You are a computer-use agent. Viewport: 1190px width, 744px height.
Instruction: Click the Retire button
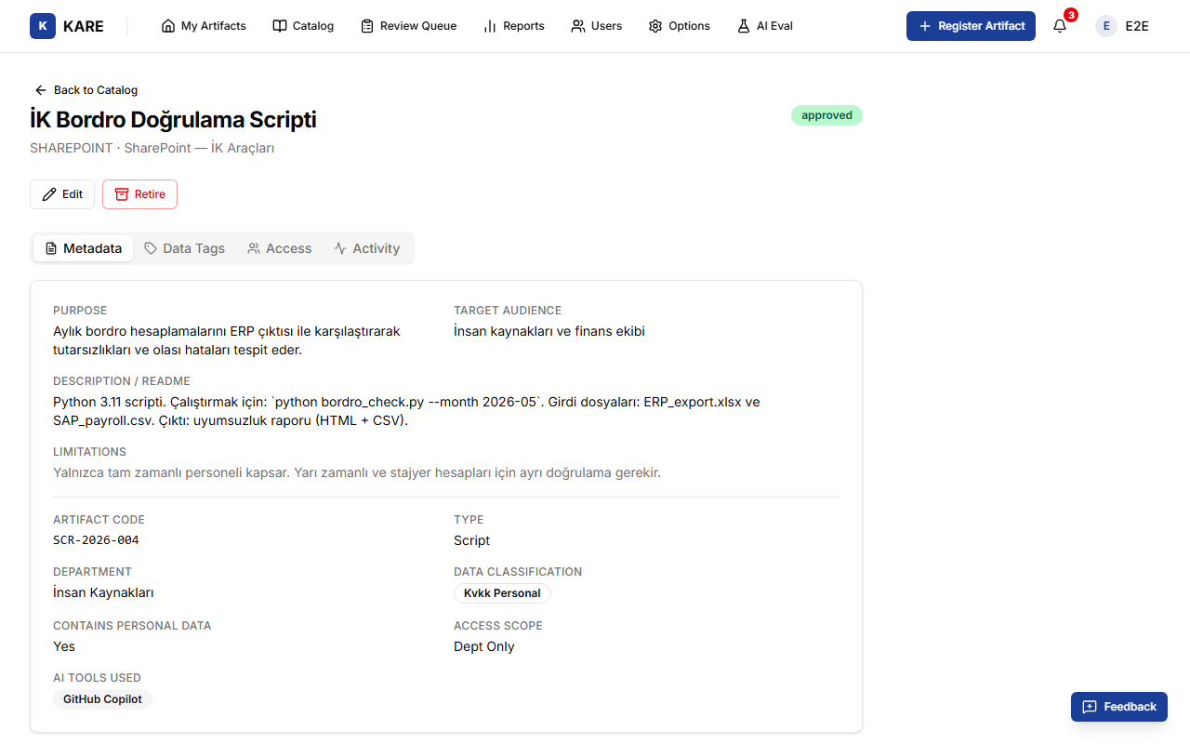pyautogui.click(x=139, y=194)
